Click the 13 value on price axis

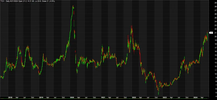[x=216, y=63]
